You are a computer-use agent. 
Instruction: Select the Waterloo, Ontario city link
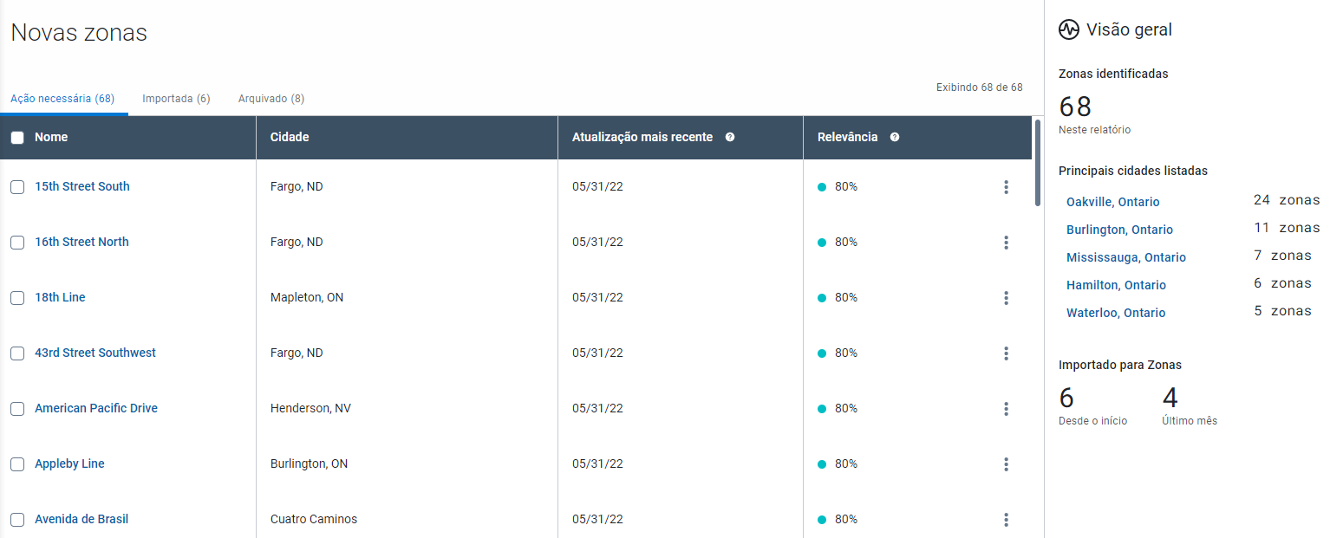coord(1118,312)
